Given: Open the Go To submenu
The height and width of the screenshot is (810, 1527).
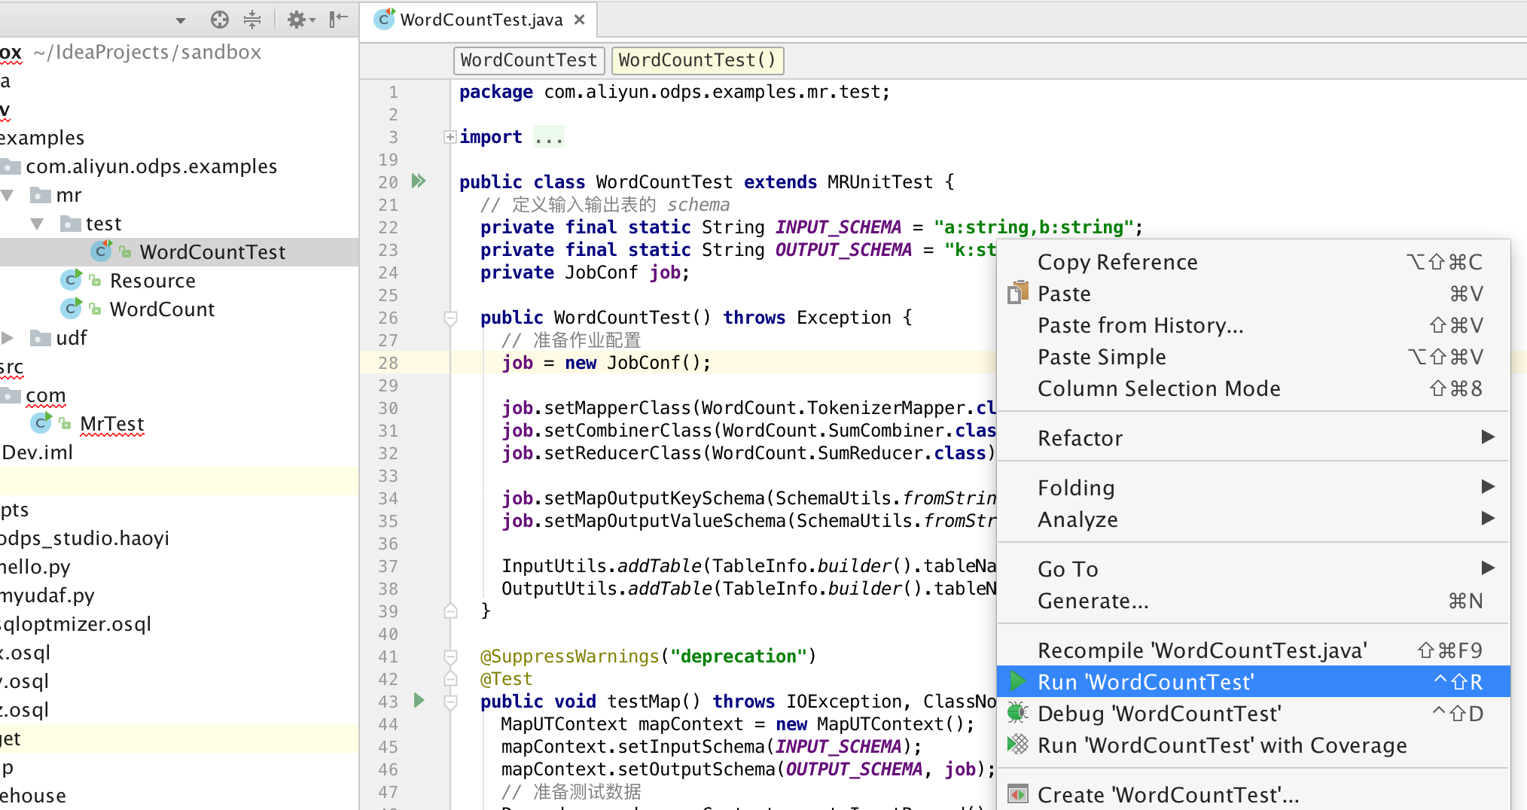Looking at the screenshot, I should (x=1253, y=569).
